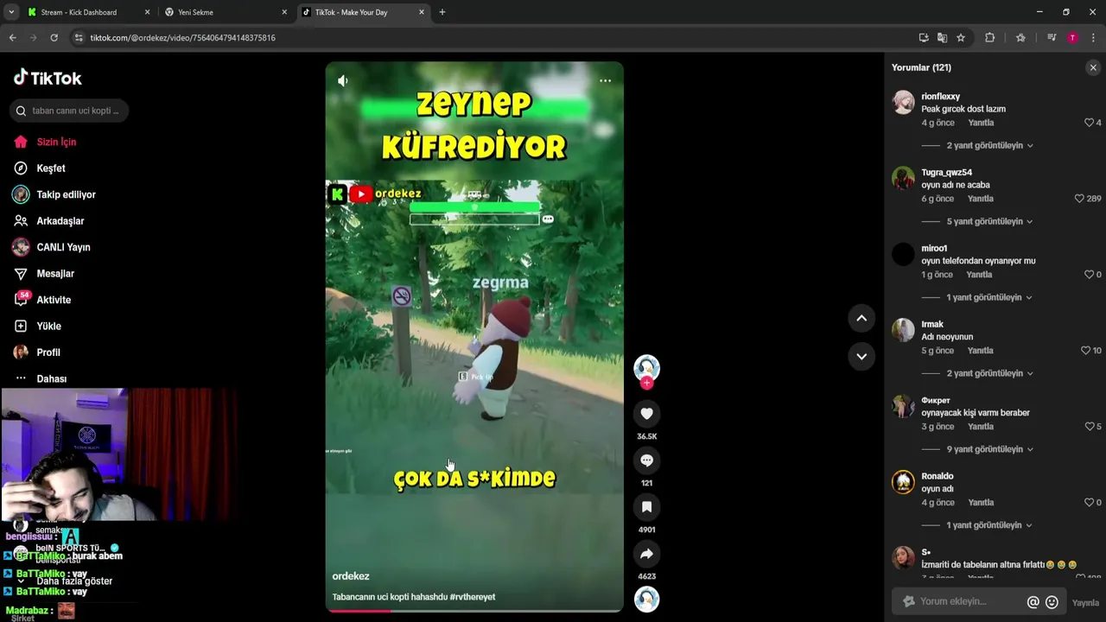1106x622 pixels.
Task: Open Yükle upload page
Action: (x=48, y=327)
